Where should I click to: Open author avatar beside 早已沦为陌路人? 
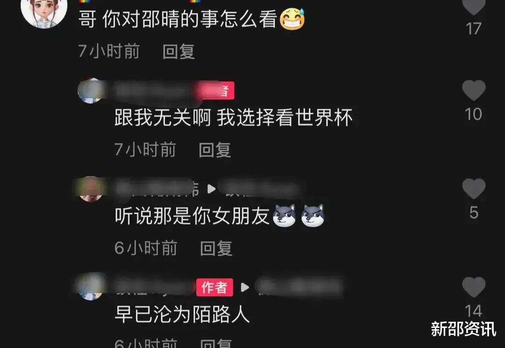coord(91,287)
